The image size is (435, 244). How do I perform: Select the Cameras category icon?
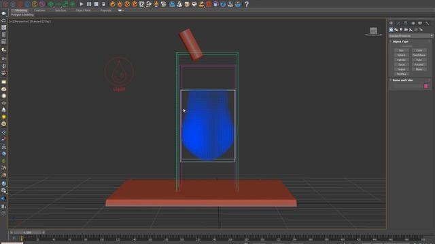click(x=406, y=30)
